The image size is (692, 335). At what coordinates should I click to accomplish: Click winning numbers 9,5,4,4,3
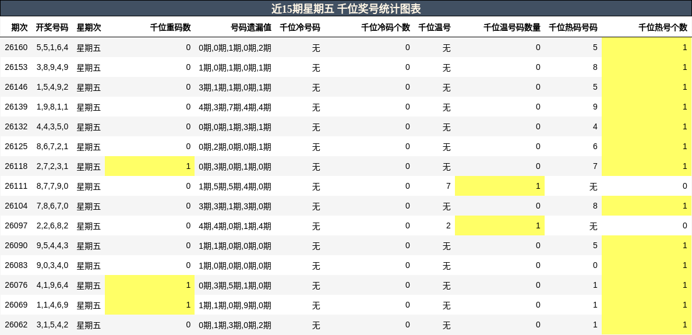[x=52, y=245]
